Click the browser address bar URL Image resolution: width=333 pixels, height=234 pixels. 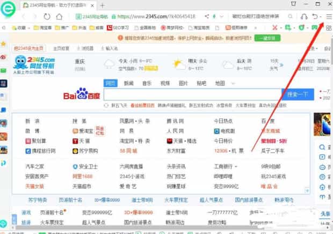pyautogui.click(x=156, y=16)
